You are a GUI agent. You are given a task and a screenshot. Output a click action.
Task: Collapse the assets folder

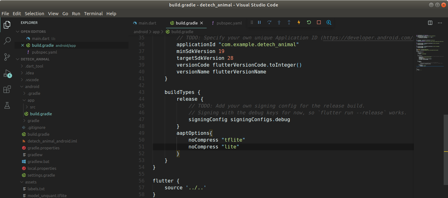(x=31, y=182)
